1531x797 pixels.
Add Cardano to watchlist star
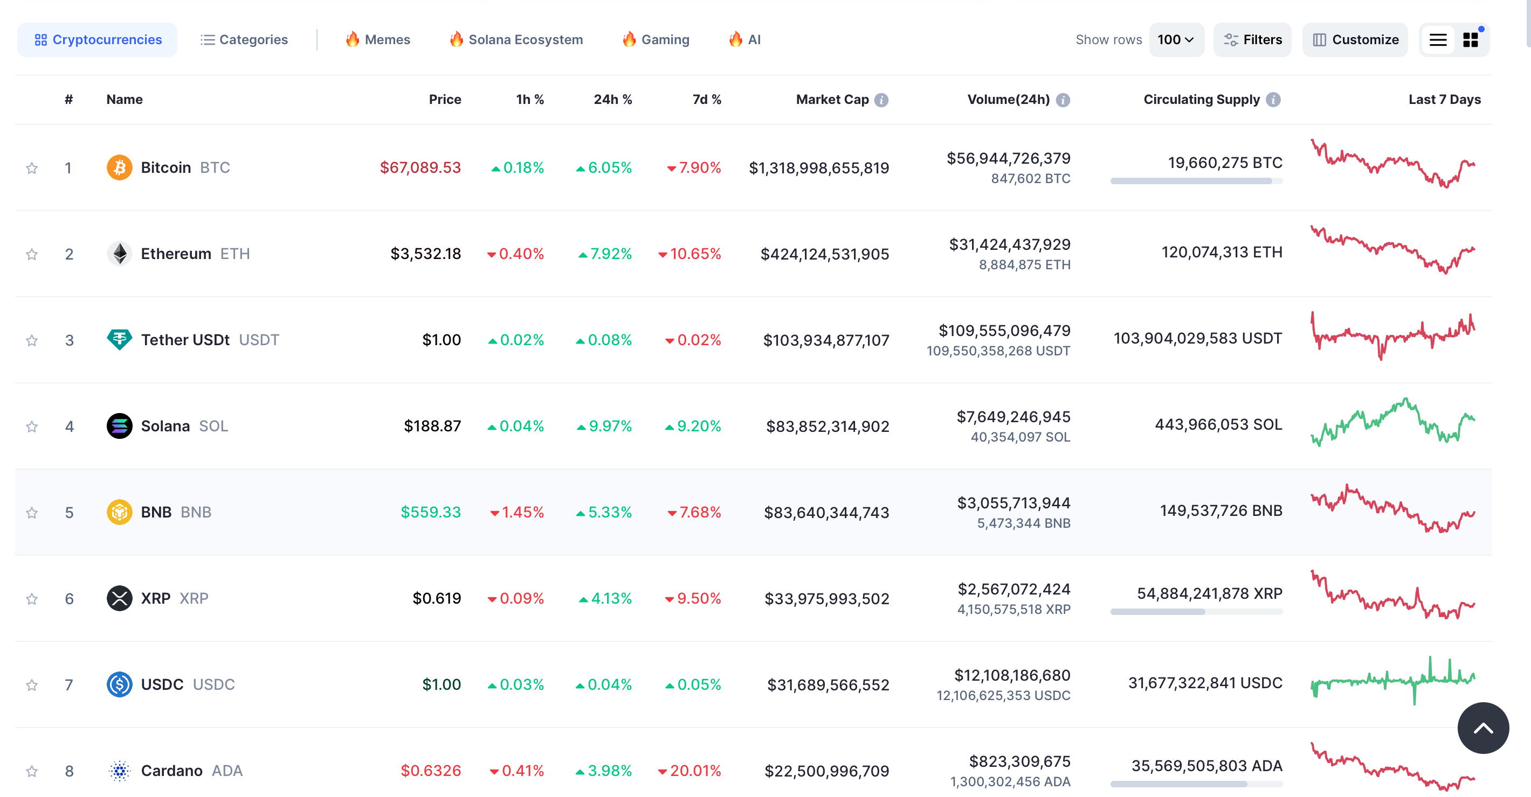[x=32, y=771]
